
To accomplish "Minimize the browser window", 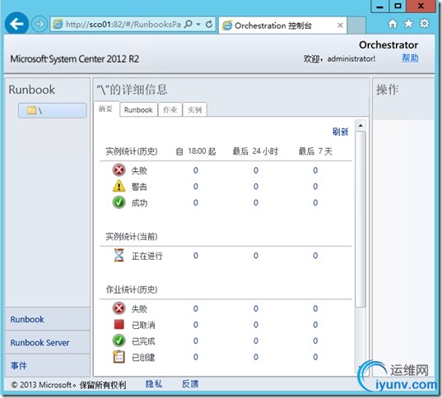I will pyautogui.click(x=379, y=7).
